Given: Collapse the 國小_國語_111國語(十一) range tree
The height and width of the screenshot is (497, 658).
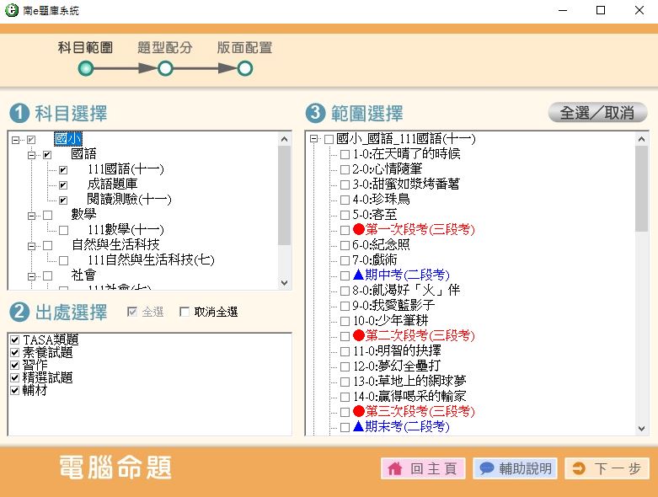Looking at the screenshot, I should click(313, 139).
